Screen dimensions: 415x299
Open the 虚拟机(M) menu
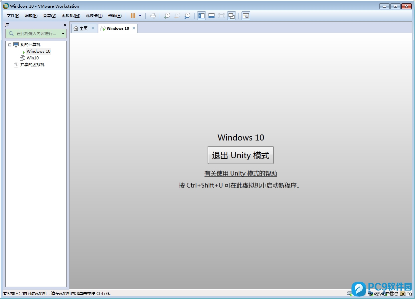pos(71,16)
